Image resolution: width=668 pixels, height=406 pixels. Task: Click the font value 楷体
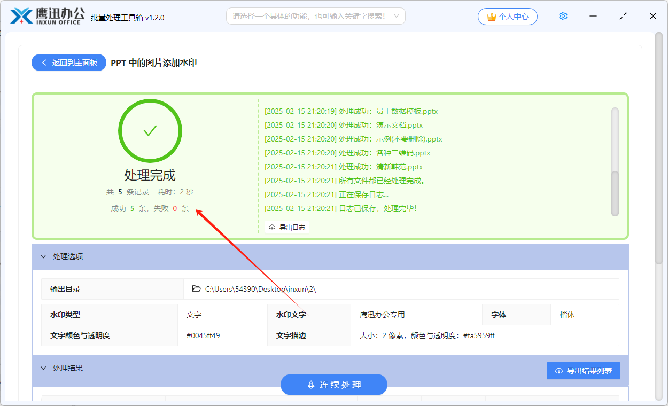[568, 315]
